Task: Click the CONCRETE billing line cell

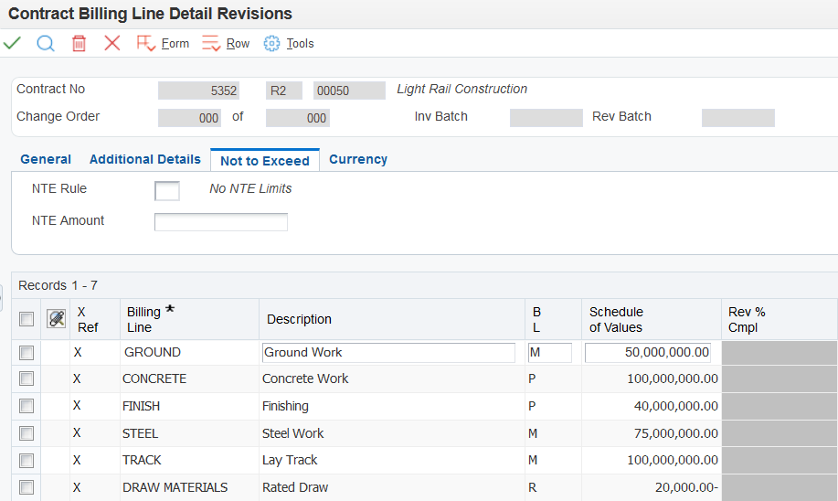Action: tap(189, 379)
